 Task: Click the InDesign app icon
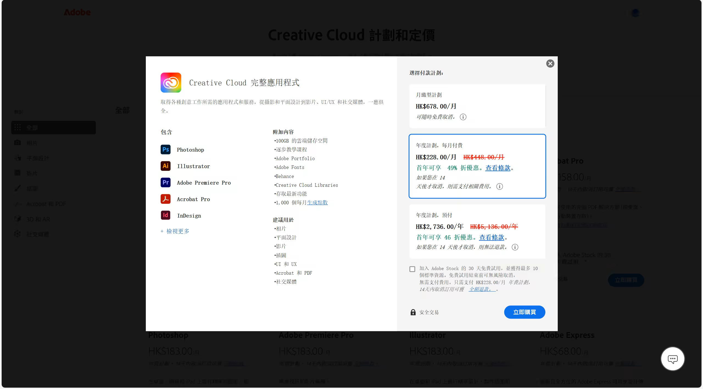(x=166, y=215)
